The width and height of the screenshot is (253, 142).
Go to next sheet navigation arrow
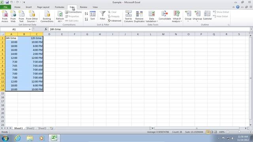(x=7, y=128)
